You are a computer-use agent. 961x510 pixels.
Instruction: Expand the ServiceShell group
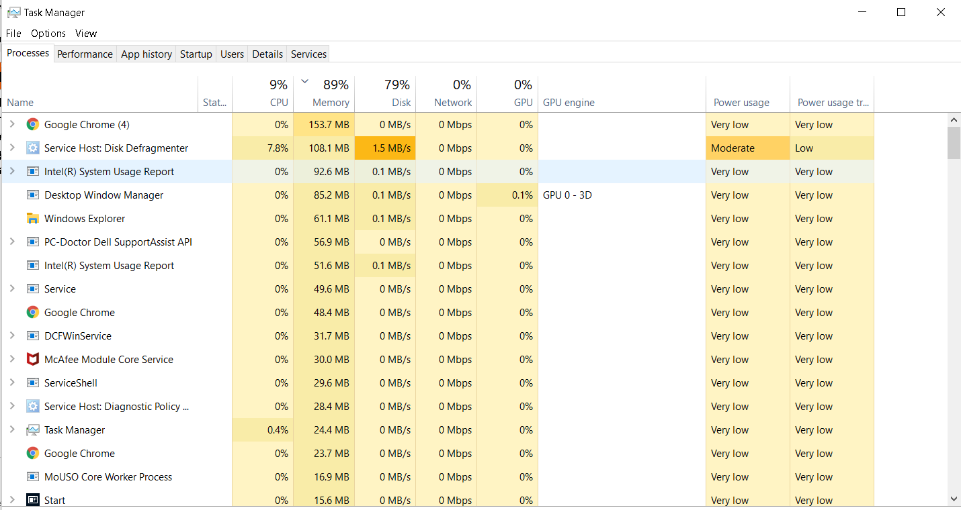click(x=11, y=382)
